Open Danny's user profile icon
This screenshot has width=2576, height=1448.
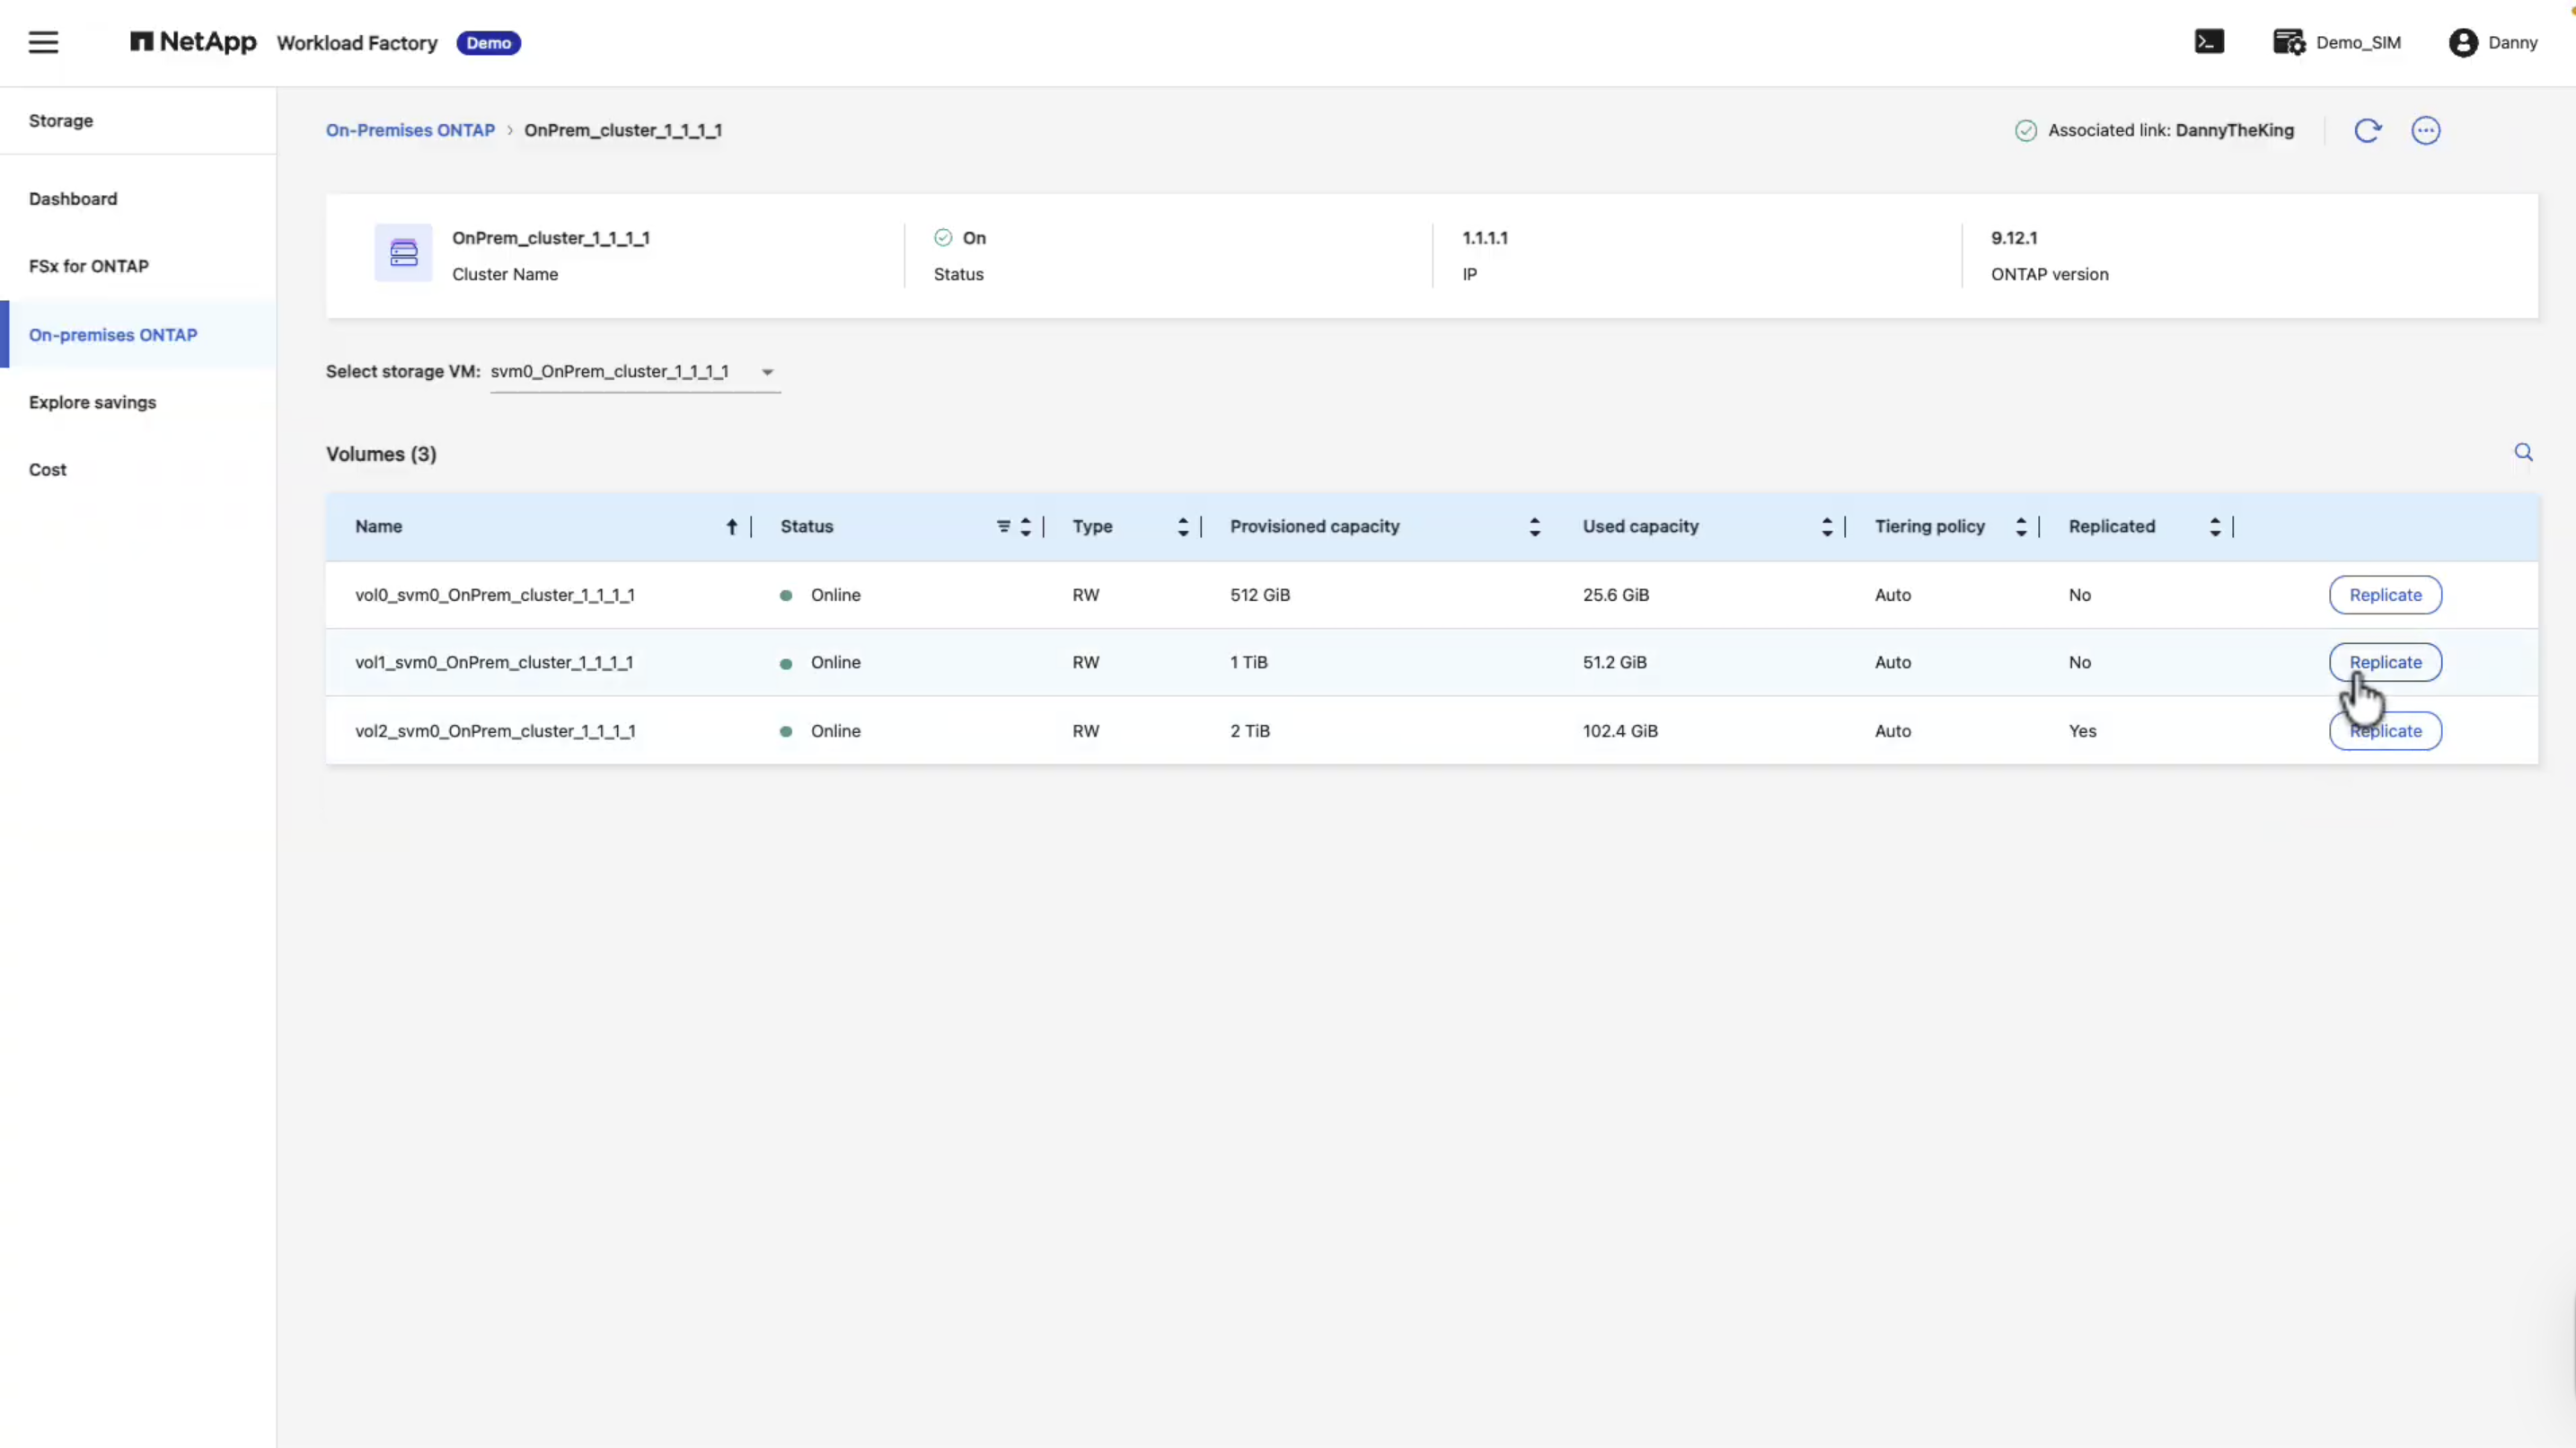pyautogui.click(x=2463, y=43)
